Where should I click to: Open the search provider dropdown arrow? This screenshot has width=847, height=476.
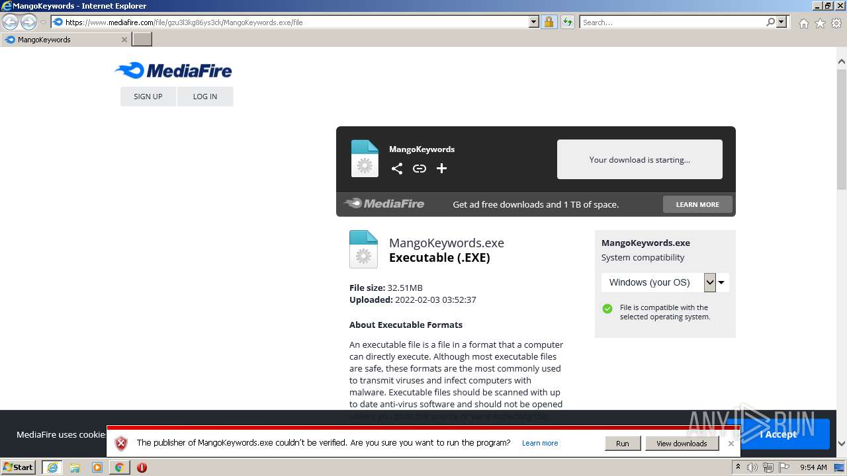781,22
